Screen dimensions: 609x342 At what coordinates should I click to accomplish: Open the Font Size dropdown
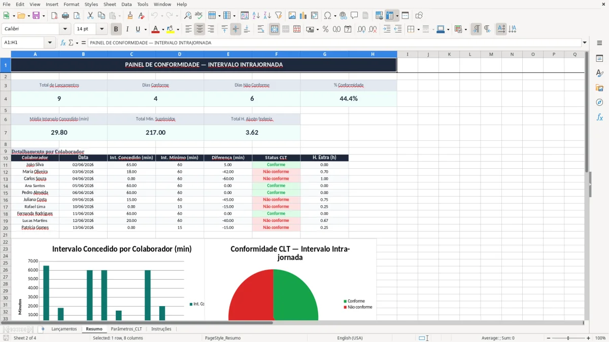coord(101,29)
